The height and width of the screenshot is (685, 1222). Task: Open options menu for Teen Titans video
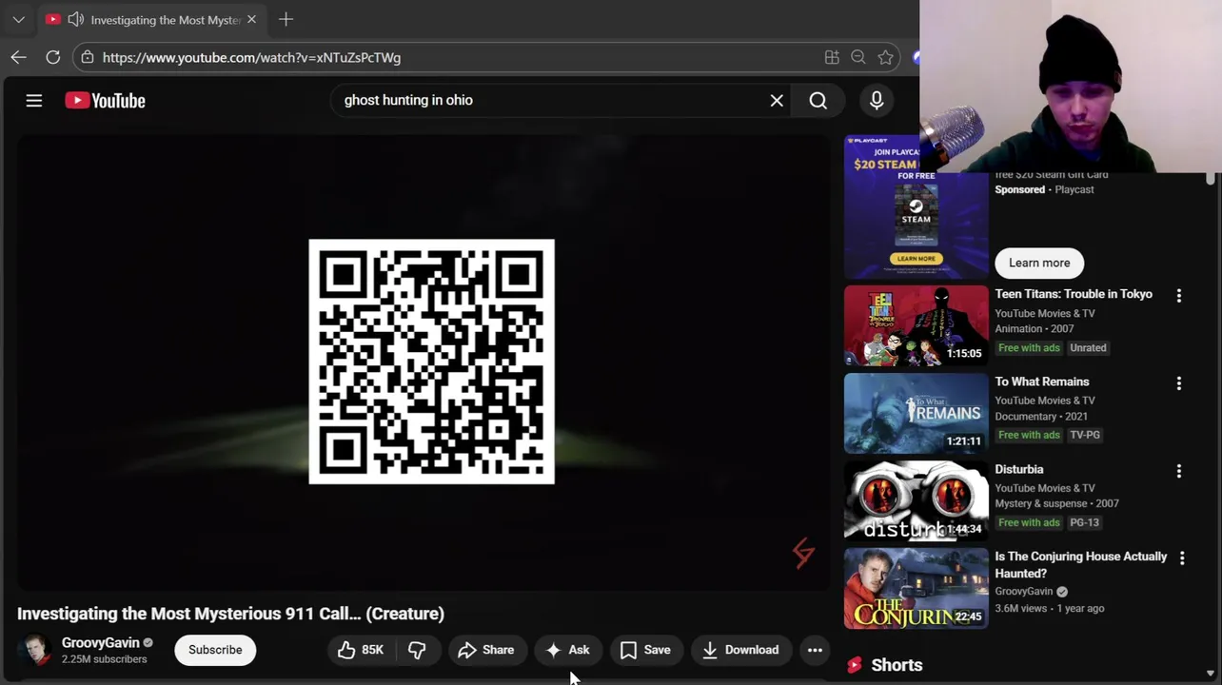(x=1179, y=296)
